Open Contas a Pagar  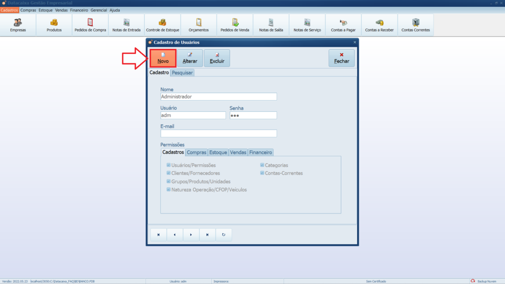(x=343, y=25)
